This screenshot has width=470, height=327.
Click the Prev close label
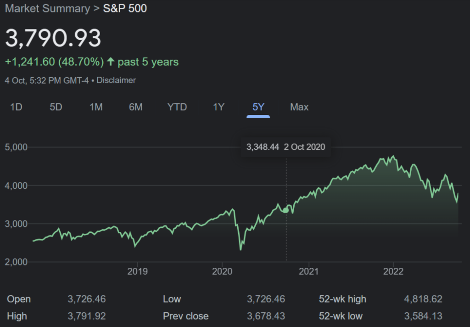click(185, 316)
